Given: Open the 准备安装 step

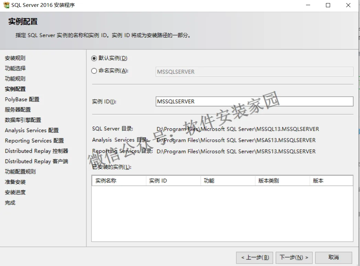Looking at the screenshot, I should [x=15, y=182].
